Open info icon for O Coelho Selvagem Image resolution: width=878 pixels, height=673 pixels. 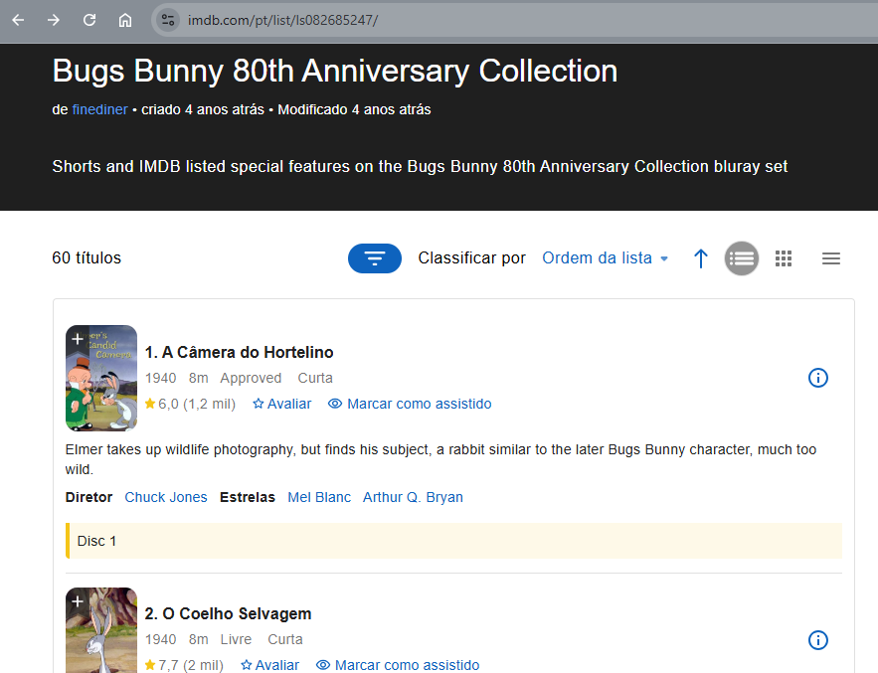818,640
